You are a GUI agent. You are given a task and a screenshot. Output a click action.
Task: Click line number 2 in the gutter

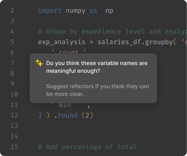pyautogui.click(x=12, y=11)
